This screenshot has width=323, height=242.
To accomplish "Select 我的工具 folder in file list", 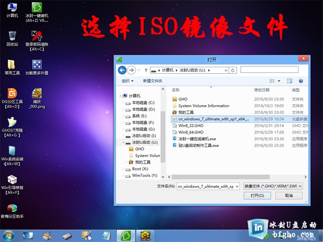I will tap(183, 112).
